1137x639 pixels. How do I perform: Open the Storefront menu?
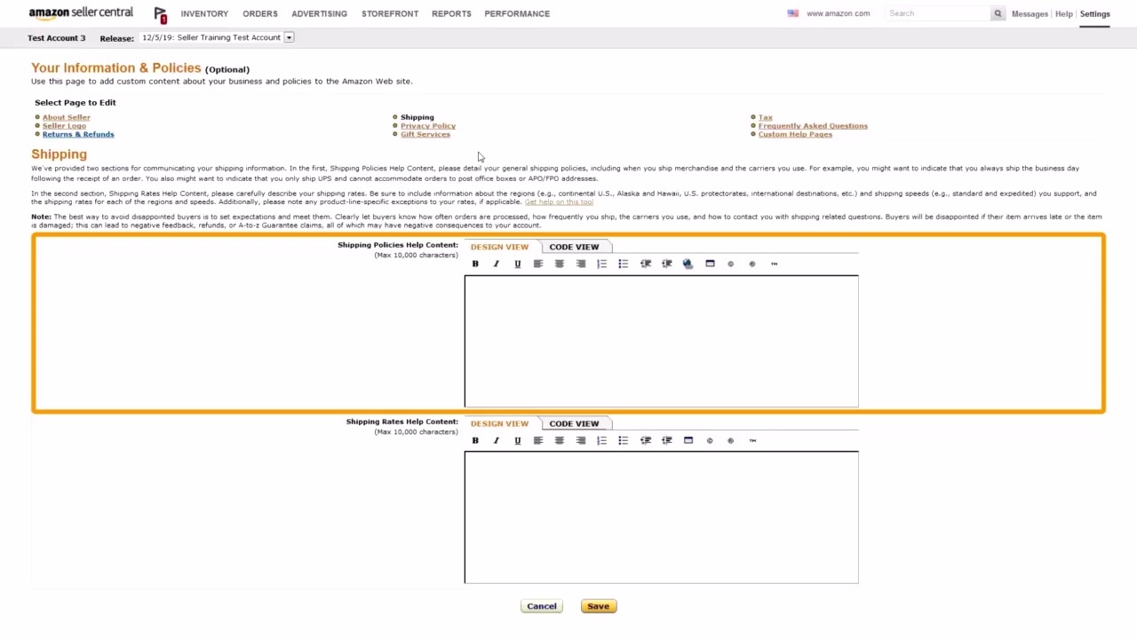tap(390, 13)
